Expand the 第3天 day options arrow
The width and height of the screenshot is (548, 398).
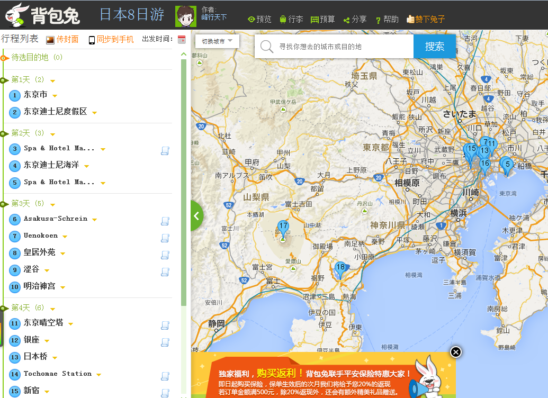(x=53, y=204)
